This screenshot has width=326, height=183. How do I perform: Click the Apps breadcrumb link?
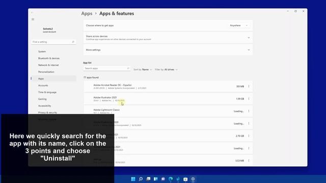(x=87, y=14)
